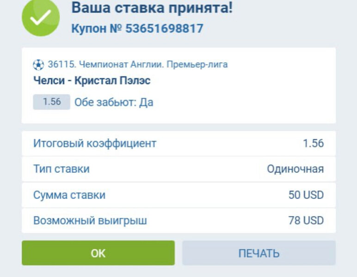357x277 pixels.
Task: Open the Челси - Кристал Пэлэс match
Action: 92,80
